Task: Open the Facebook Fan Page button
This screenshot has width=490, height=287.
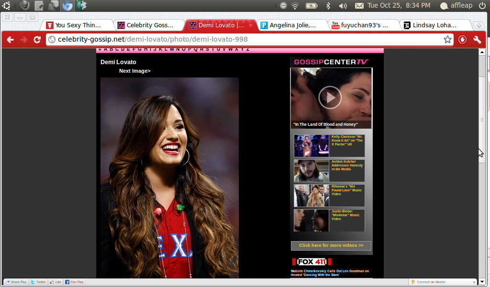Action: tap(74, 282)
